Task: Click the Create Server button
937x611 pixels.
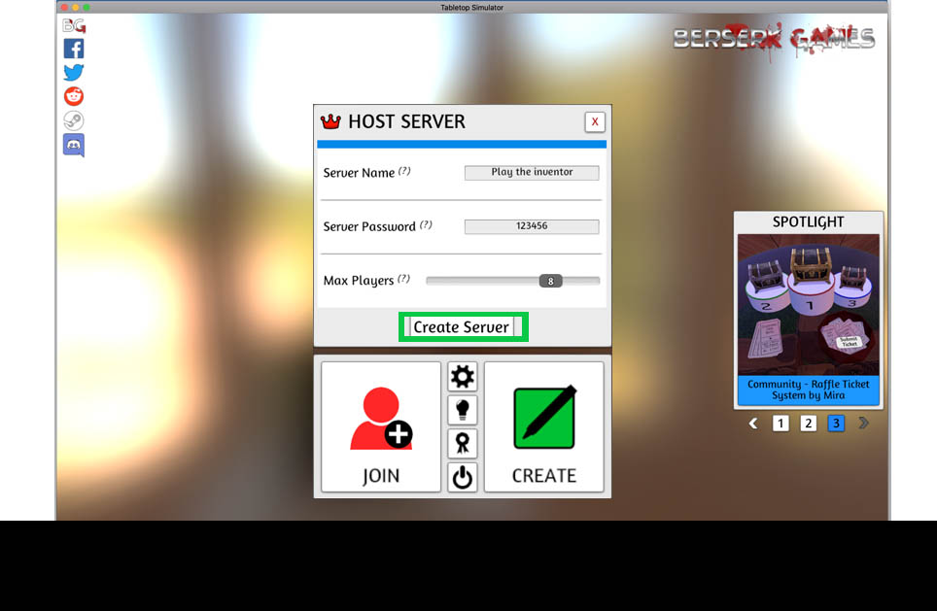Action: 462,327
